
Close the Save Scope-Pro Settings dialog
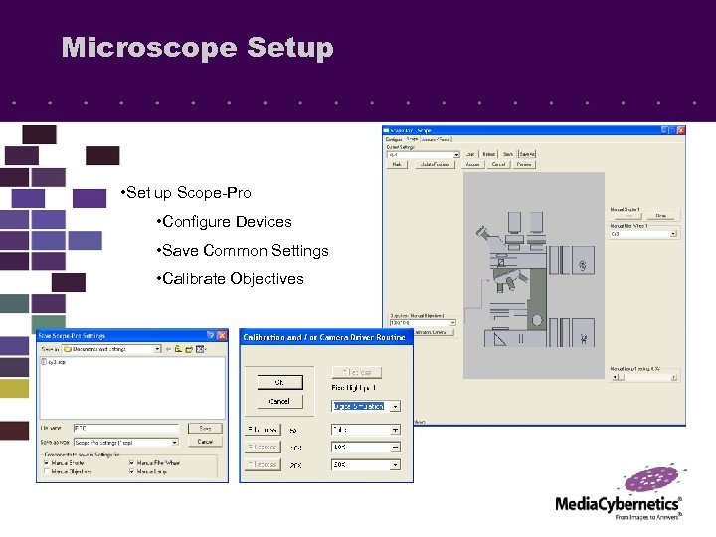pos(222,336)
